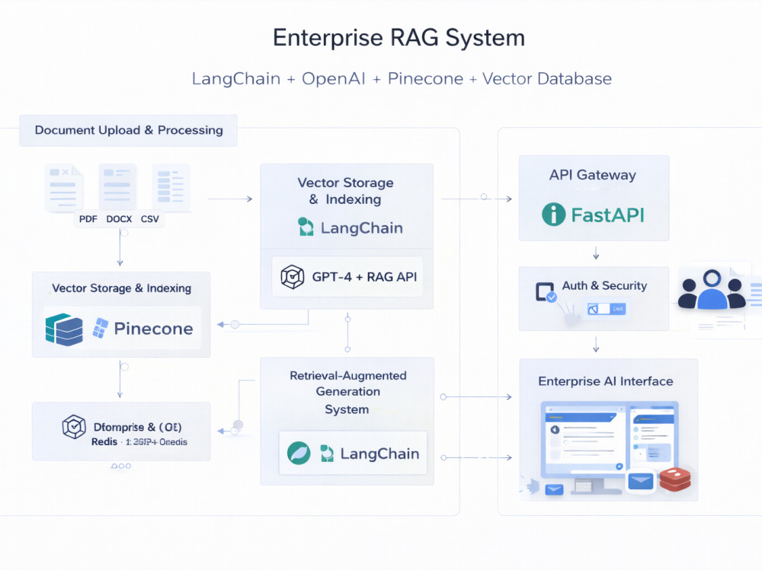Click the PDF document icon
This screenshot has width=762, height=570.
[x=64, y=188]
